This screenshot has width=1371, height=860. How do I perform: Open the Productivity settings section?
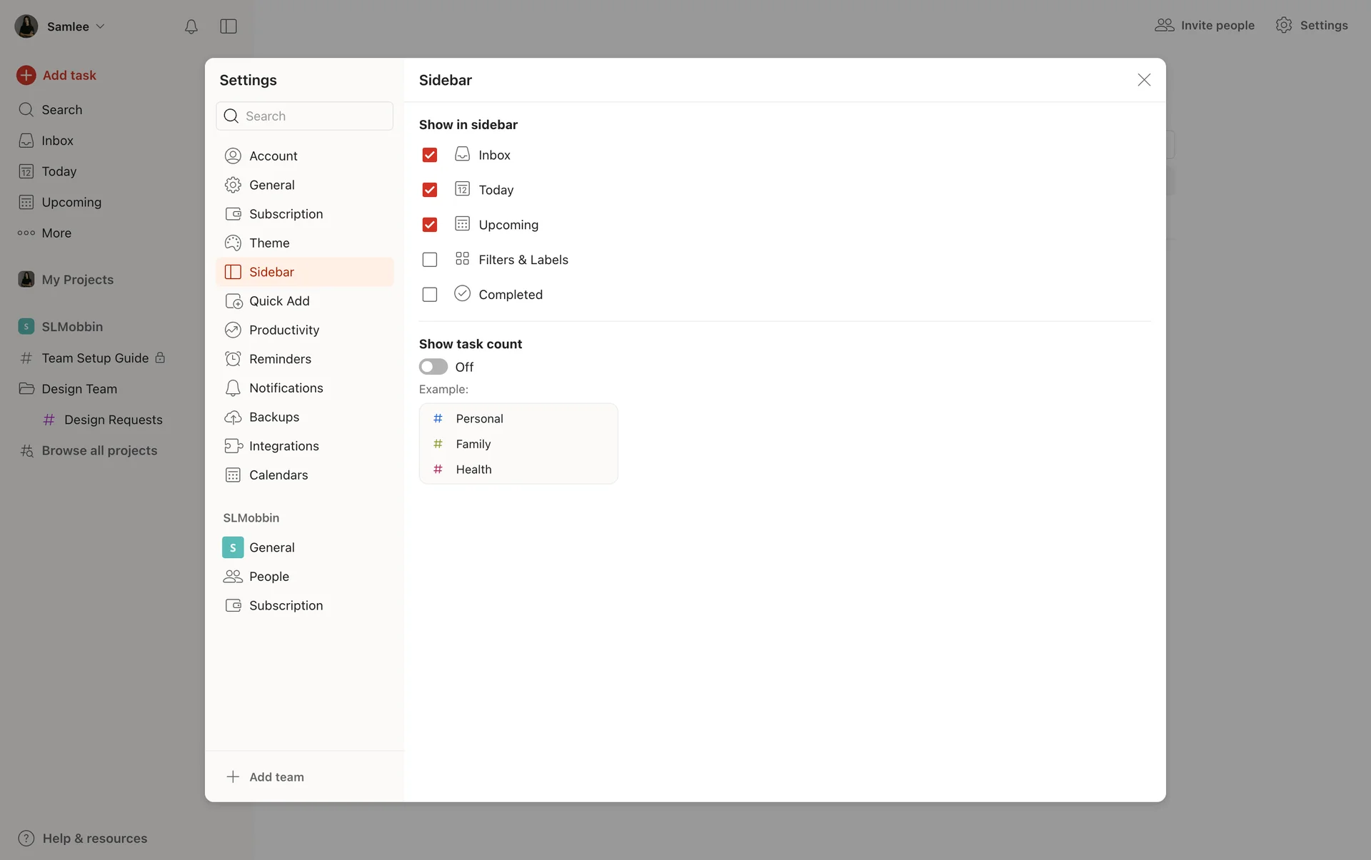(283, 330)
